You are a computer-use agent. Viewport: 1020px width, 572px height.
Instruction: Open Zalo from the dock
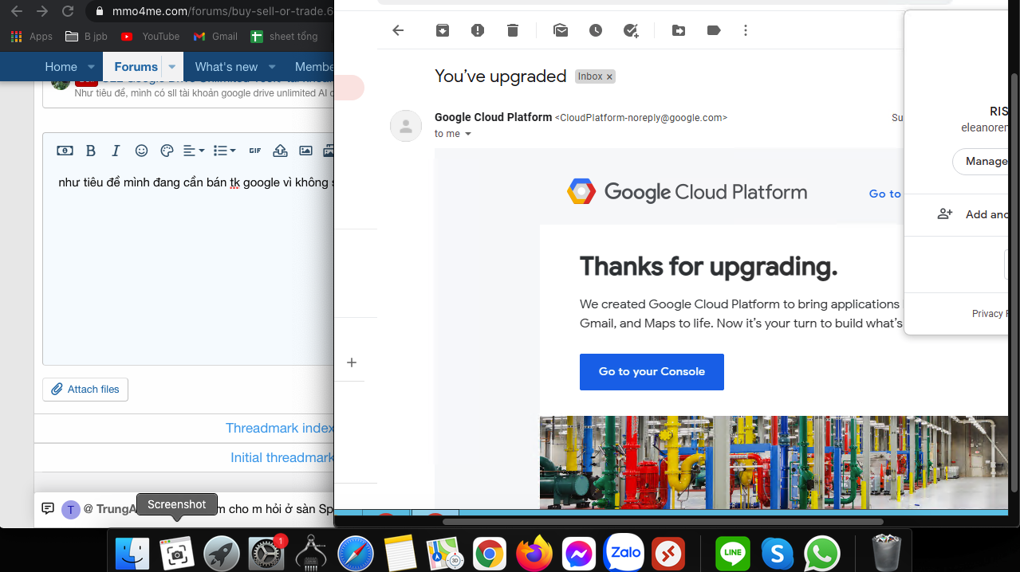click(623, 553)
